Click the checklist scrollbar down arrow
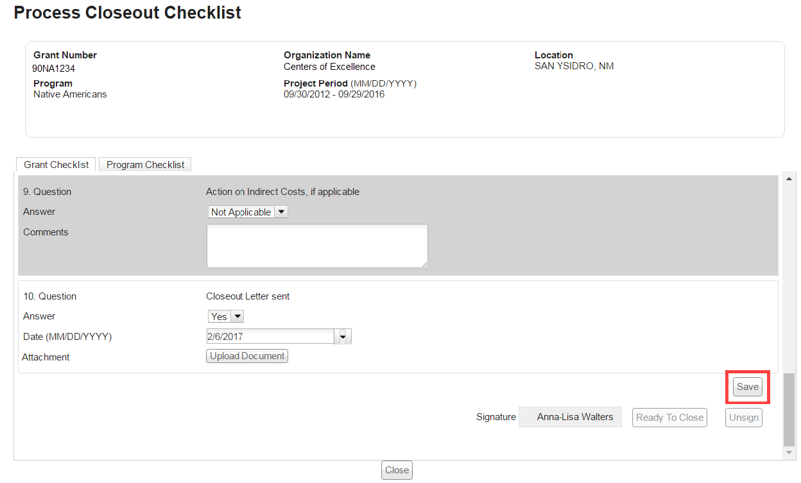Viewport: 801px width, 483px height. (x=789, y=453)
